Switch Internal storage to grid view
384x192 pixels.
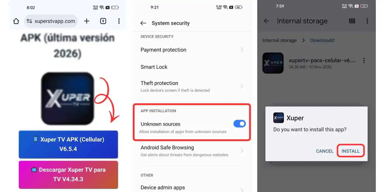click(352, 21)
